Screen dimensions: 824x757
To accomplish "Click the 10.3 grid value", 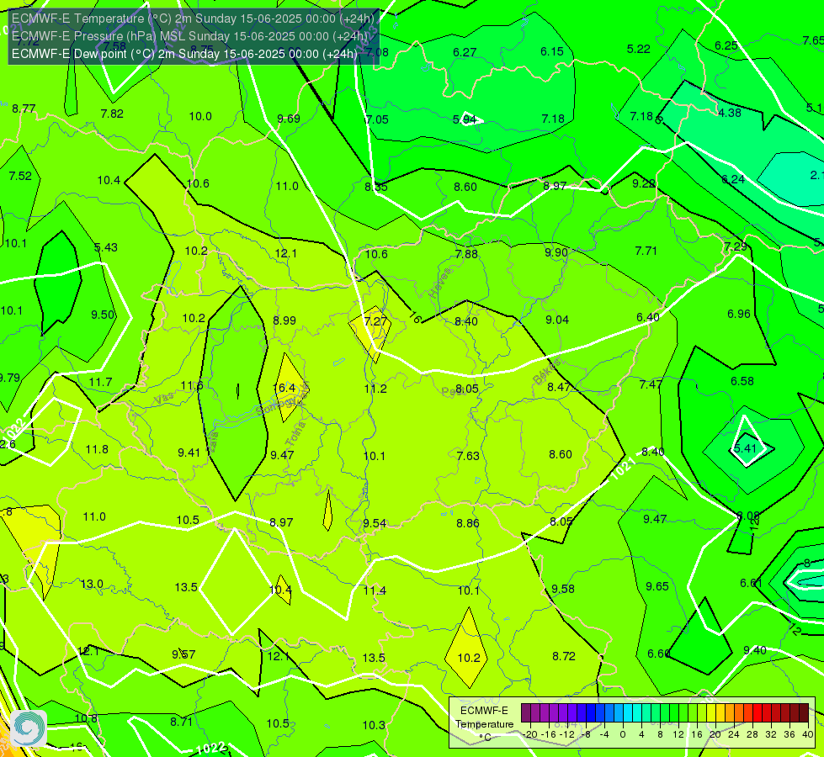I will pos(374,725).
